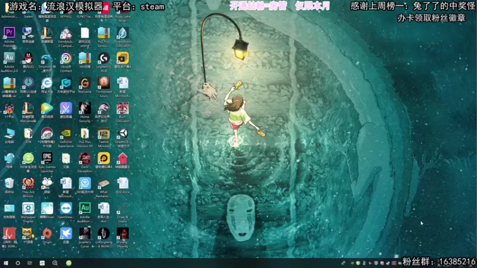
Task: Open Task View on the taskbar
Action: pyautogui.click(x=30, y=263)
